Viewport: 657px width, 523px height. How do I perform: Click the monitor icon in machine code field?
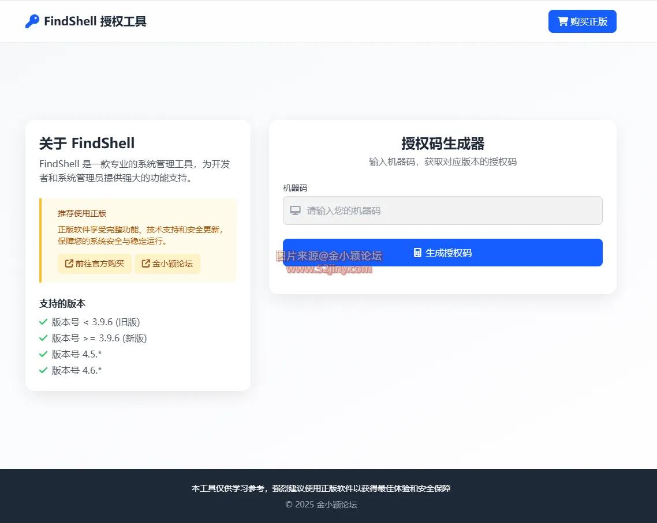(296, 210)
